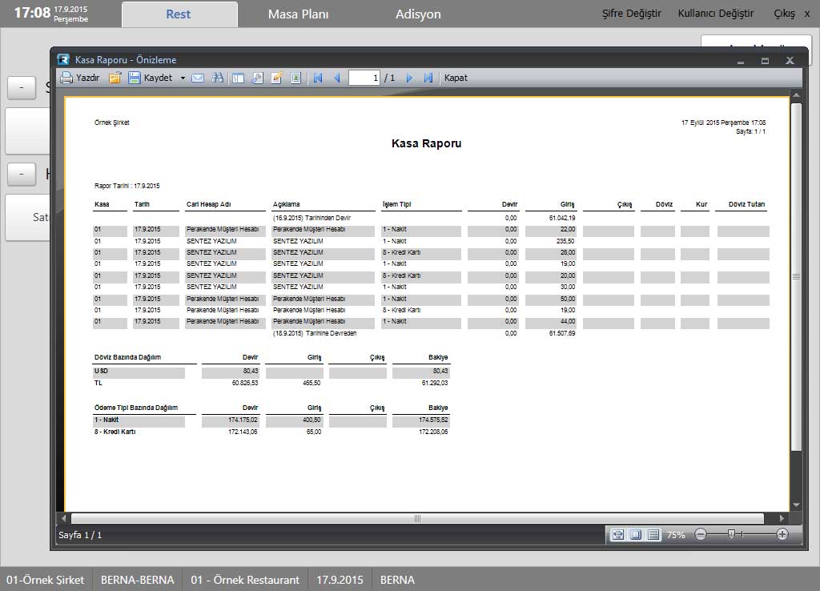
Task: Click the zoom in plus button
Action: 782,534
